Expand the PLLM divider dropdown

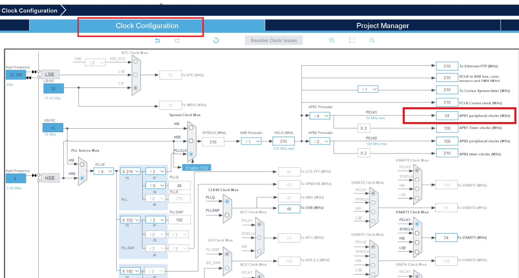click(104, 171)
